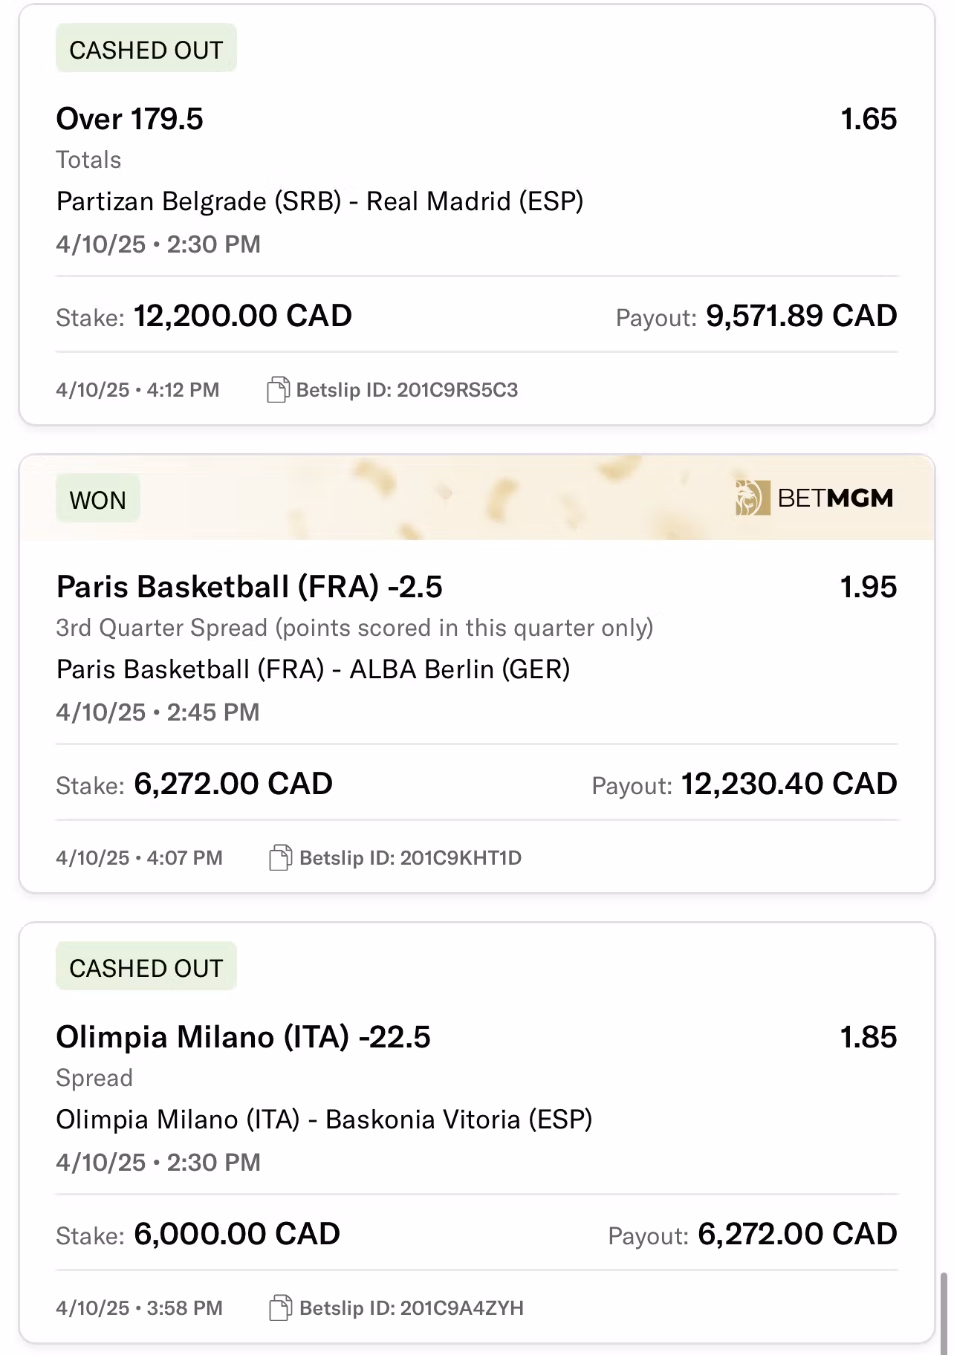This screenshot has height=1355, width=954.
Task: Click Betslip ID: 201C9RS5C3 text
Action: point(407,390)
